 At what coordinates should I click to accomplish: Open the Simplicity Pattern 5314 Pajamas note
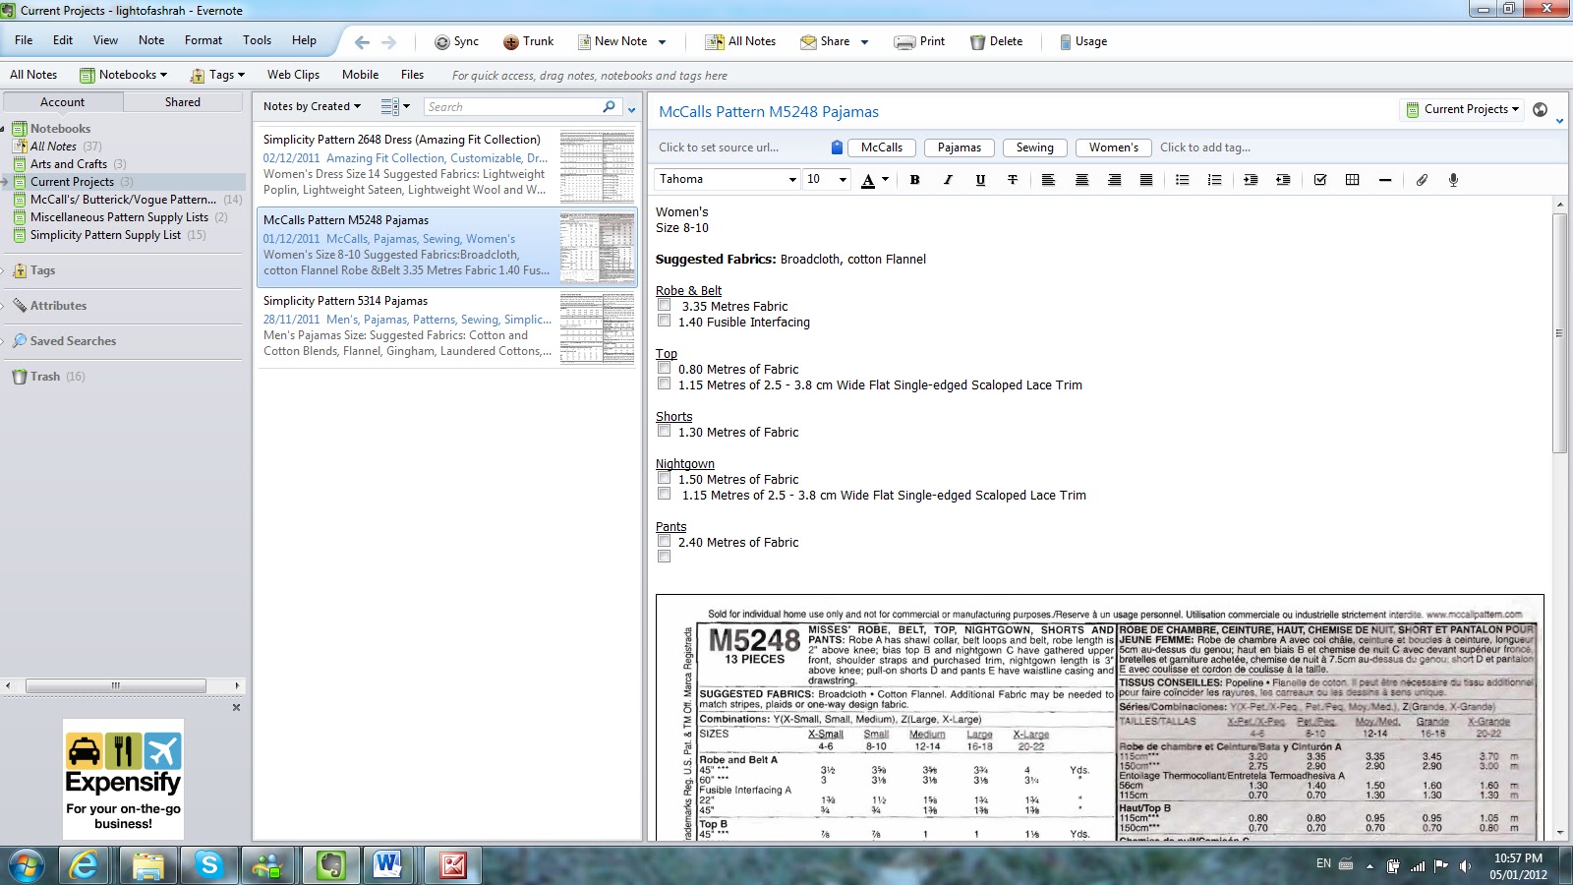pyautogui.click(x=446, y=327)
